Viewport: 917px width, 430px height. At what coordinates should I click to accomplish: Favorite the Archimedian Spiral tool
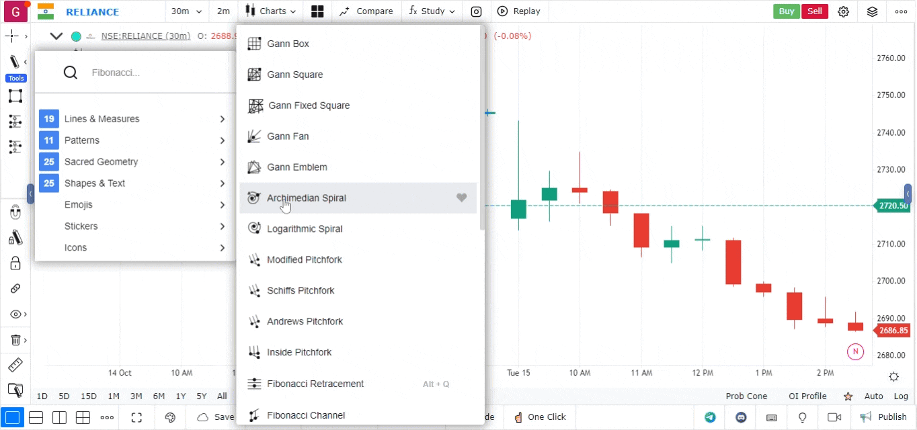(x=461, y=198)
